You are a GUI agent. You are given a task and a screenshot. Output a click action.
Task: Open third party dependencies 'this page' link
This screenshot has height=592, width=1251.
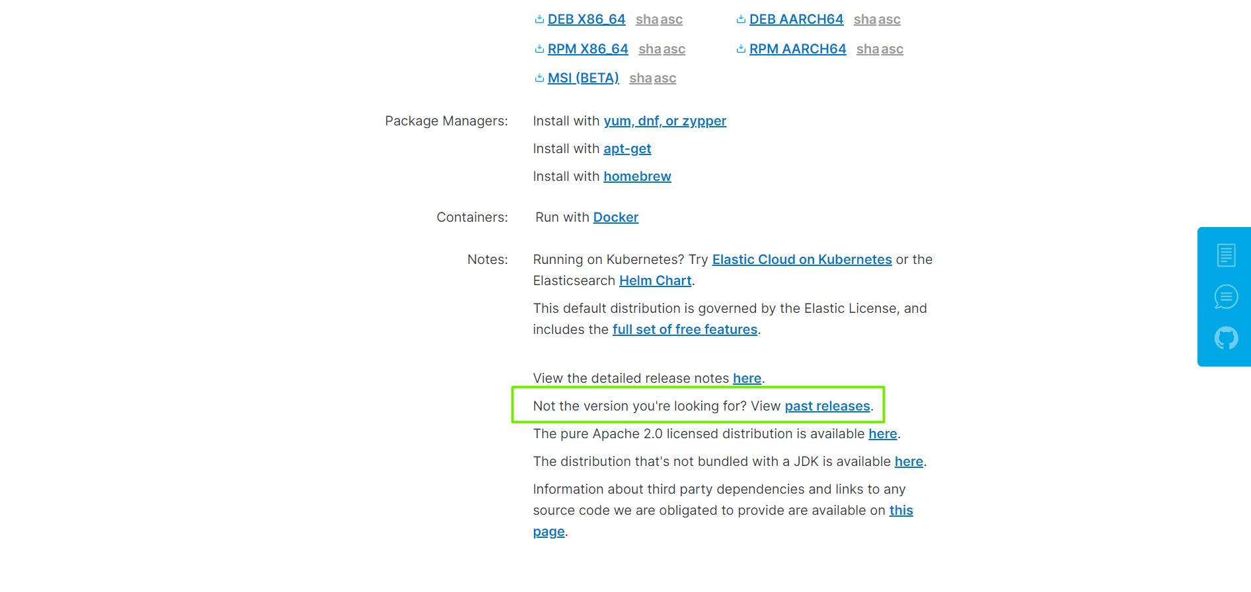(x=901, y=510)
